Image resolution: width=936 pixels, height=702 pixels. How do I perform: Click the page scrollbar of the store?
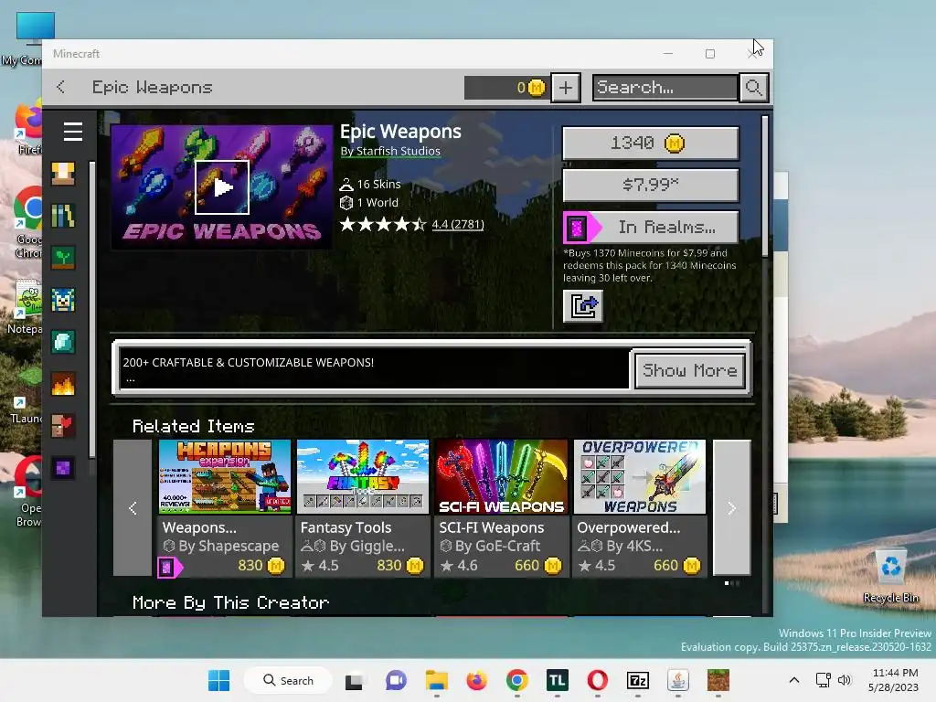coord(765,186)
